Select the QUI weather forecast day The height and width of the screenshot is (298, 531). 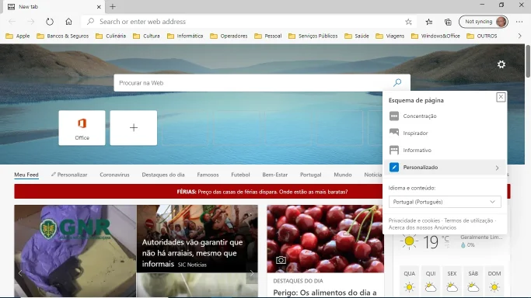point(431,281)
